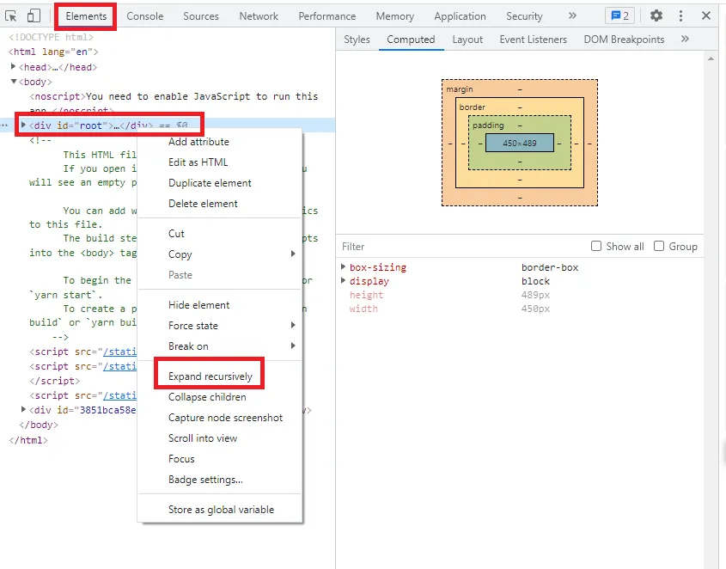Switch to the Console tab
This screenshot has width=726, height=569.
click(145, 16)
